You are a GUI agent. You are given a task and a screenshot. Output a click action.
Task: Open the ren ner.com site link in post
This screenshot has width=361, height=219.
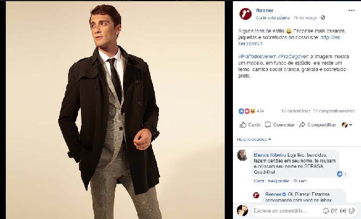[x=289, y=41]
